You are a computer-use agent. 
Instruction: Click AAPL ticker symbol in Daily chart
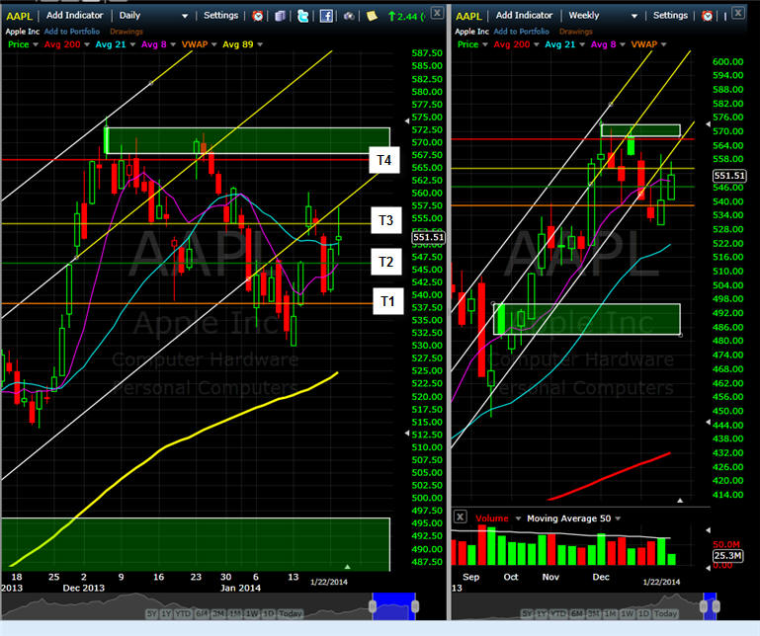click(x=20, y=16)
